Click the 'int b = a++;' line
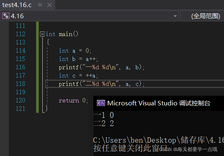 tap(79, 59)
